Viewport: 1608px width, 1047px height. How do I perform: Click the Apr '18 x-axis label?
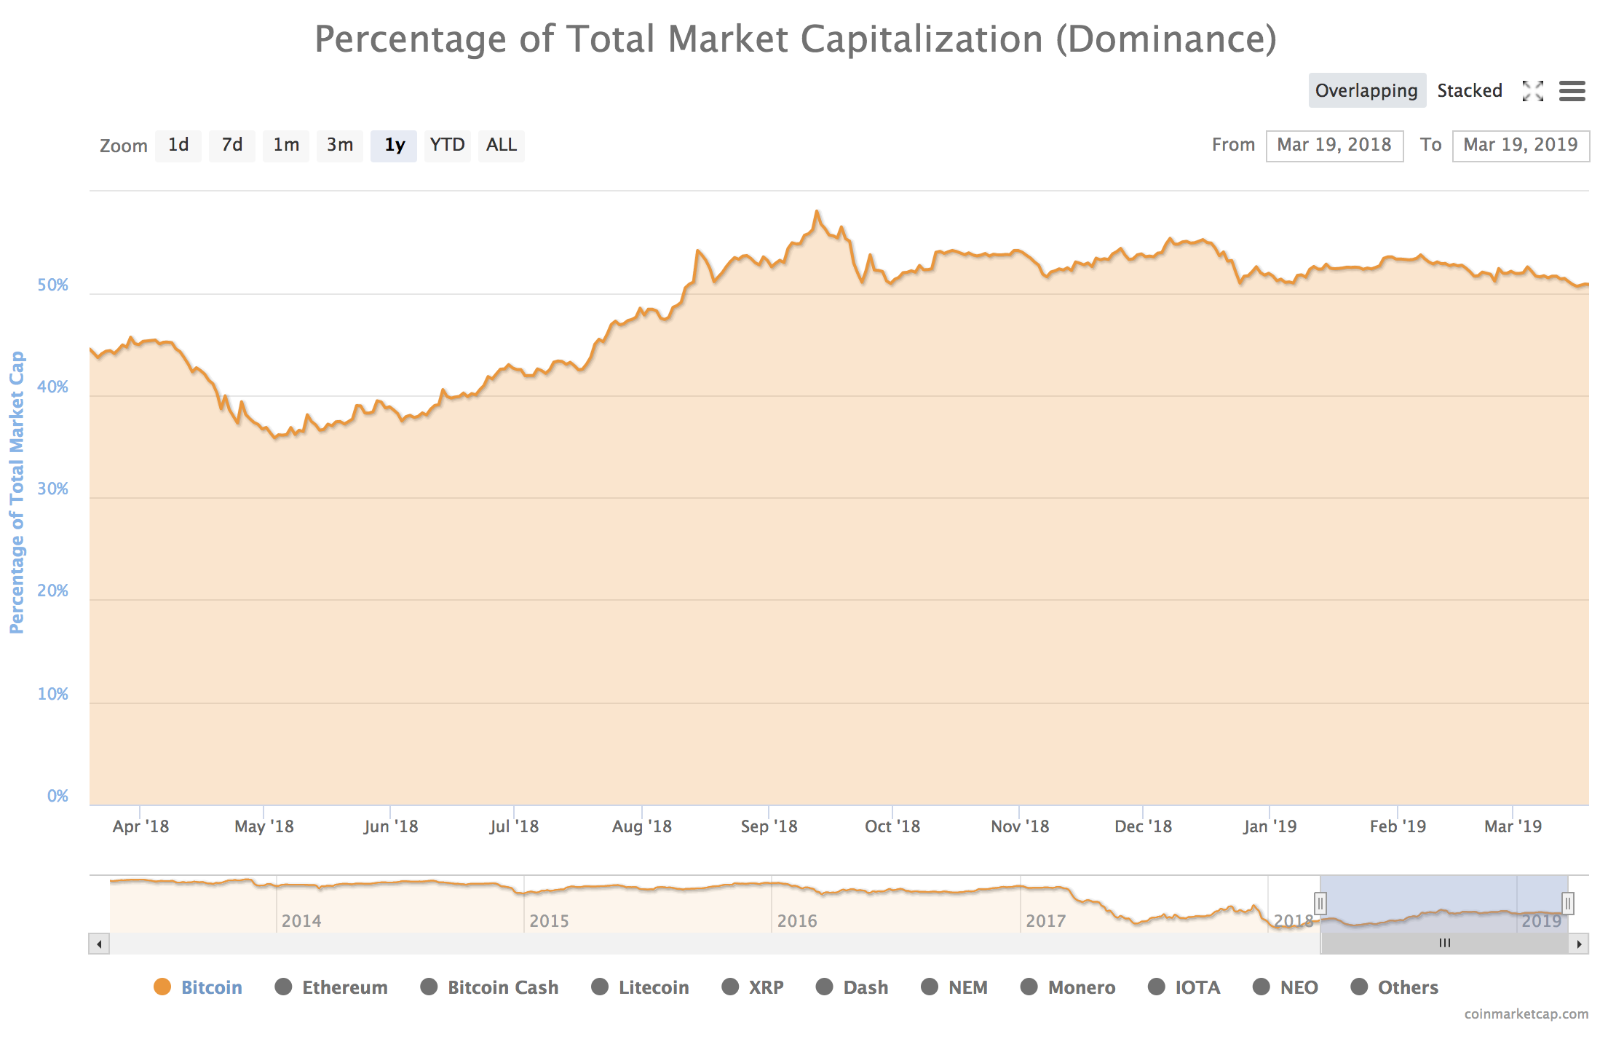pos(140,826)
